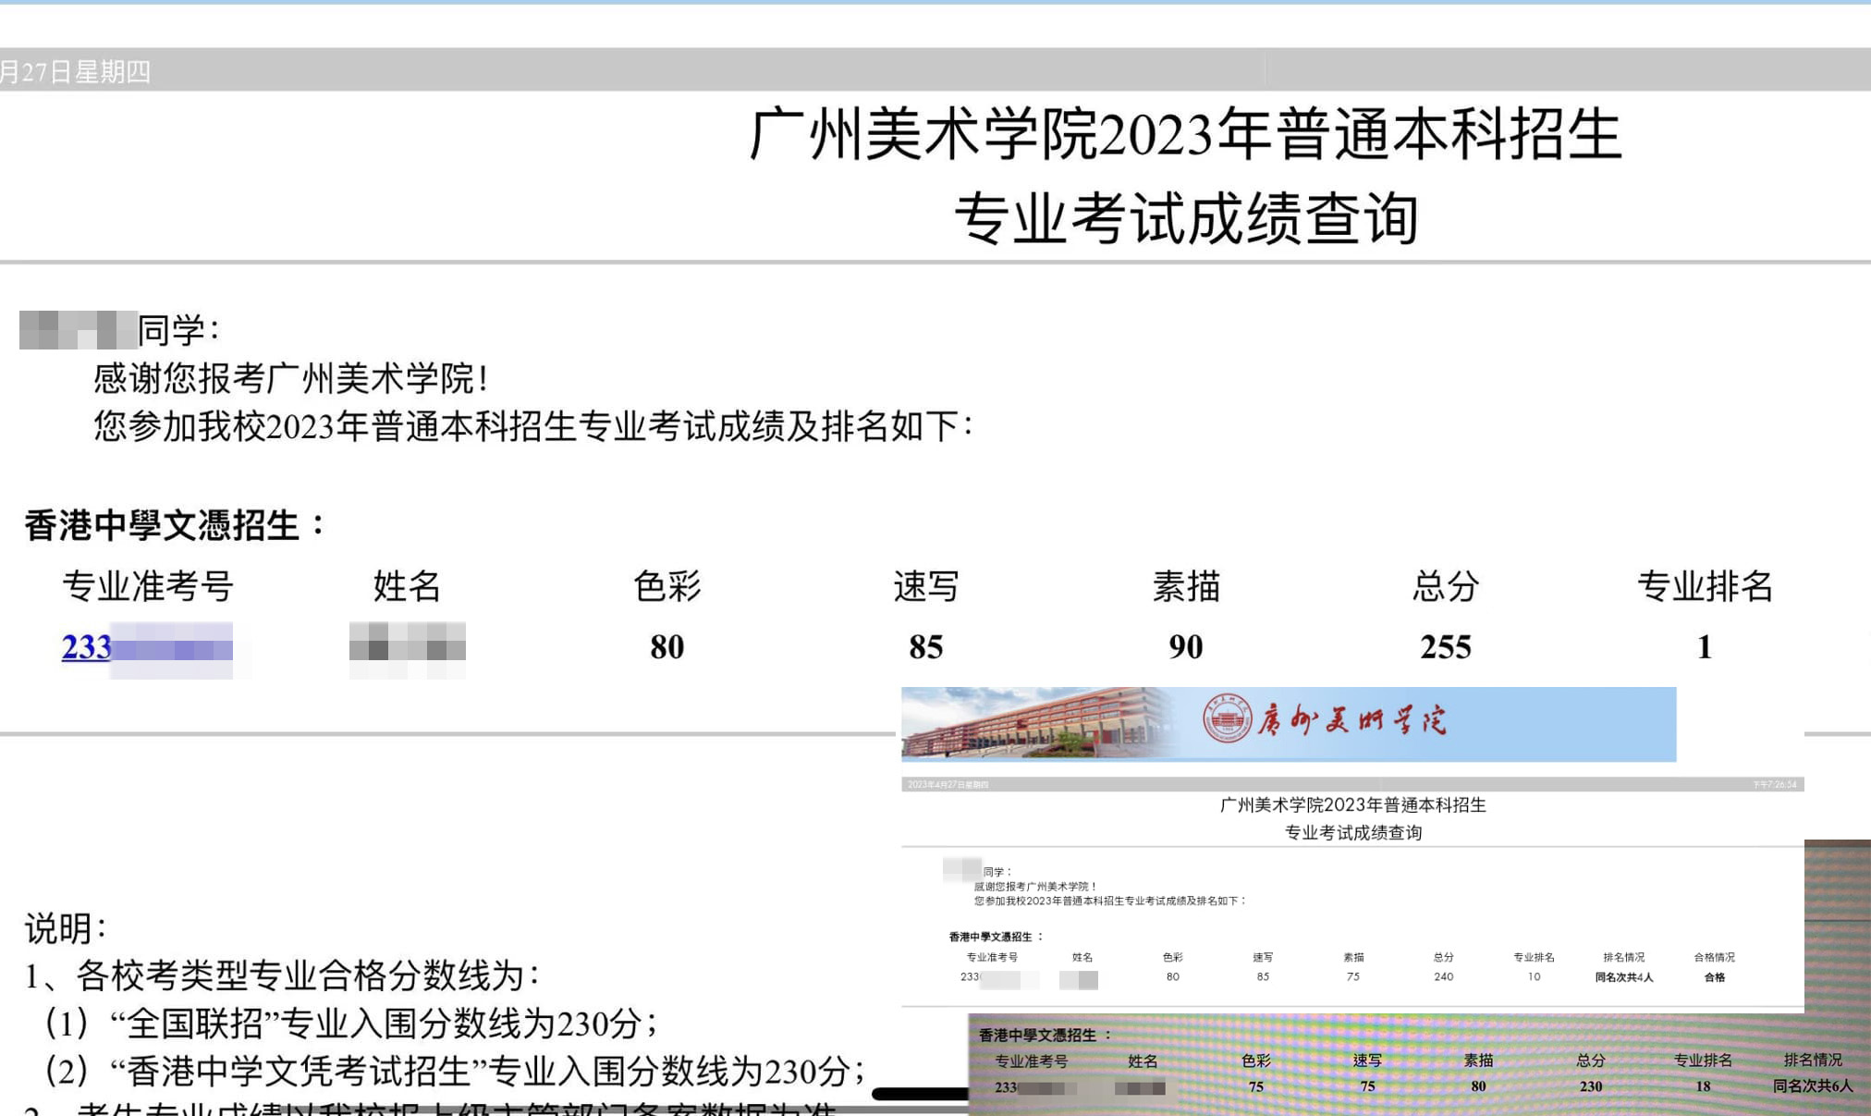Click the line 1、各校考类型专业合格分数线为:
Image resolution: width=1871 pixels, height=1116 pixels.
coord(282,975)
